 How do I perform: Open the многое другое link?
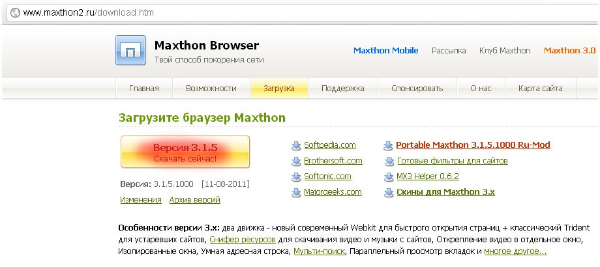[515, 252]
